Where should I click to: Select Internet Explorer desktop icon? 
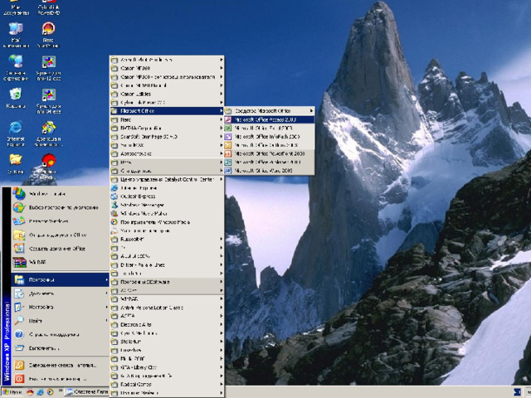tap(16, 133)
